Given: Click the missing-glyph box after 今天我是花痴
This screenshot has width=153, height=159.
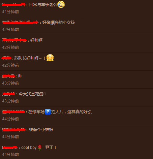Looking at the screenshot, I should click(44, 94).
